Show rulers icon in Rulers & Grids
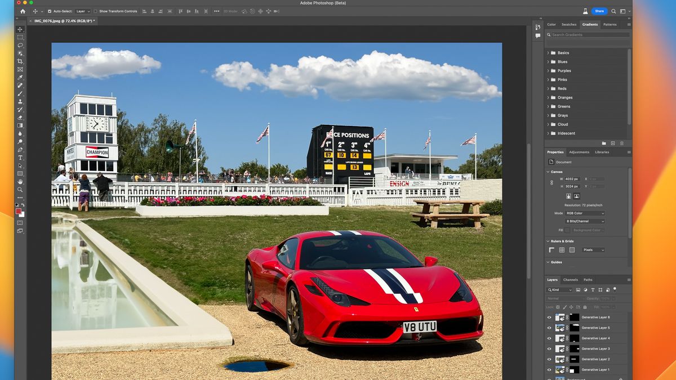This screenshot has width=676, height=380. [552, 249]
